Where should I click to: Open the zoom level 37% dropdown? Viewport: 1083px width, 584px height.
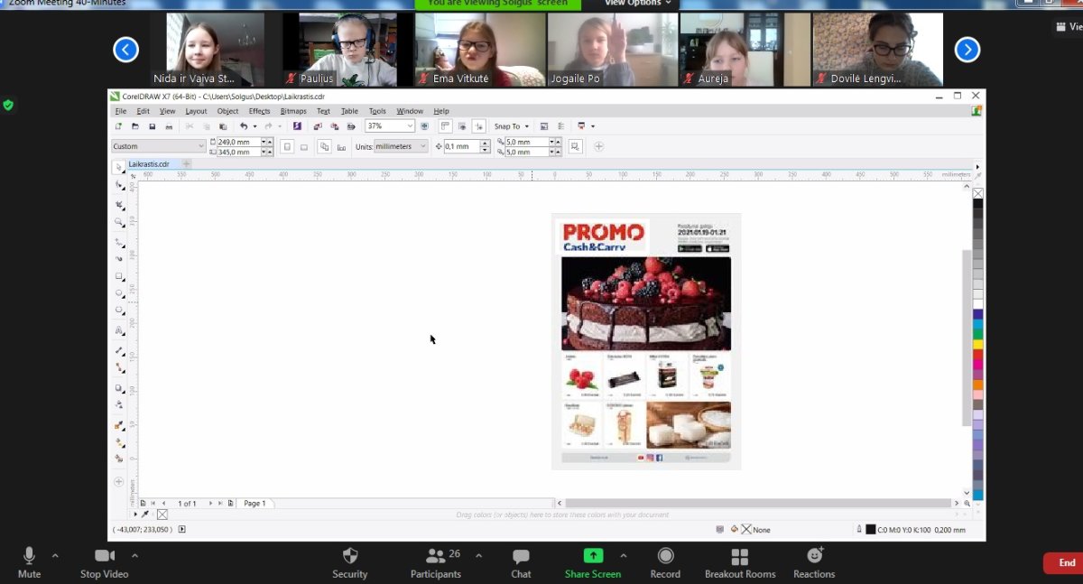pos(408,126)
